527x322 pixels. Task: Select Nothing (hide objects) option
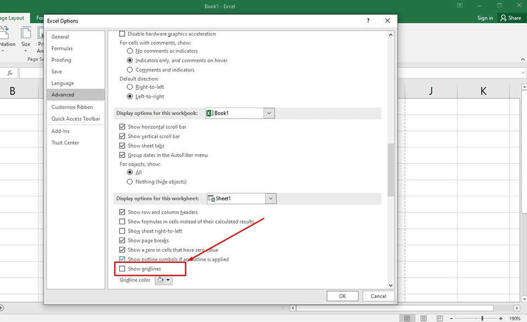130,182
